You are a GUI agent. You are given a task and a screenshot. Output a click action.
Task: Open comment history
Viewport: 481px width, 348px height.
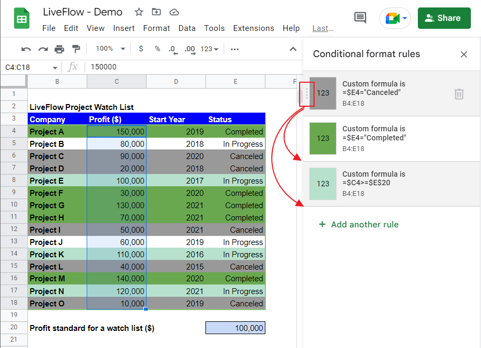[360, 18]
